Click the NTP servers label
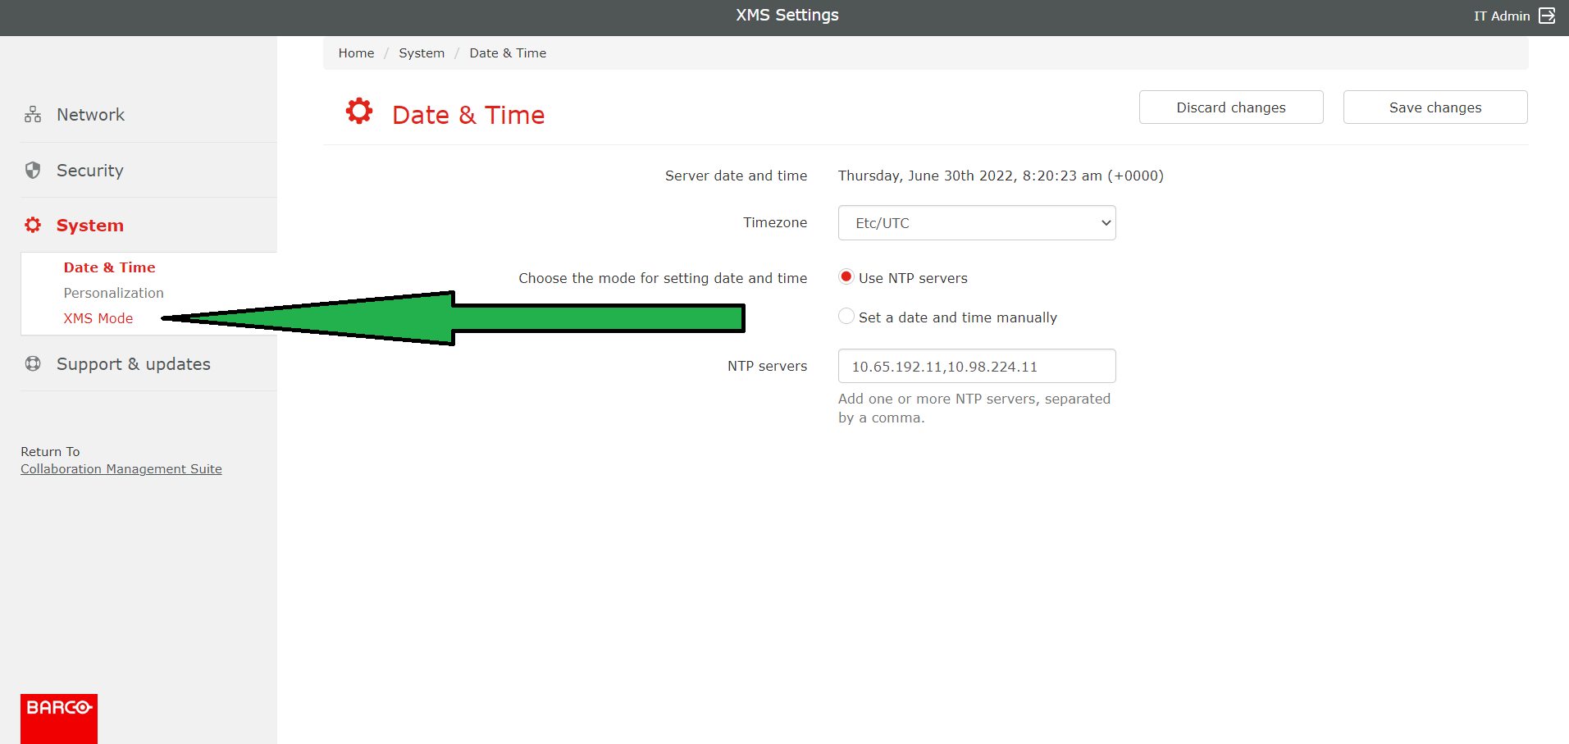The width and height of the screenshot is (1569, 744). (767, 366)
